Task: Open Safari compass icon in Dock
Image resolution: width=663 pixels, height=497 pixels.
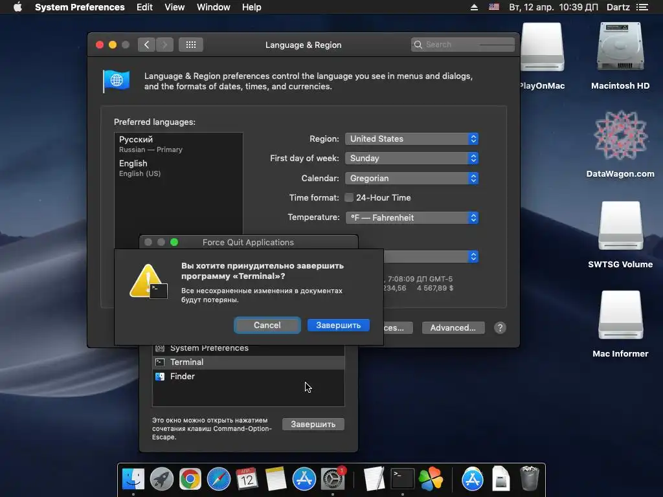Action: 219,479
